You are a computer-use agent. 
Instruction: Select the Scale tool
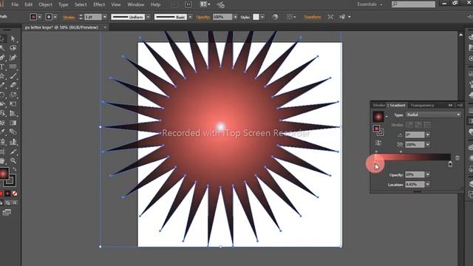click(13, 95)
